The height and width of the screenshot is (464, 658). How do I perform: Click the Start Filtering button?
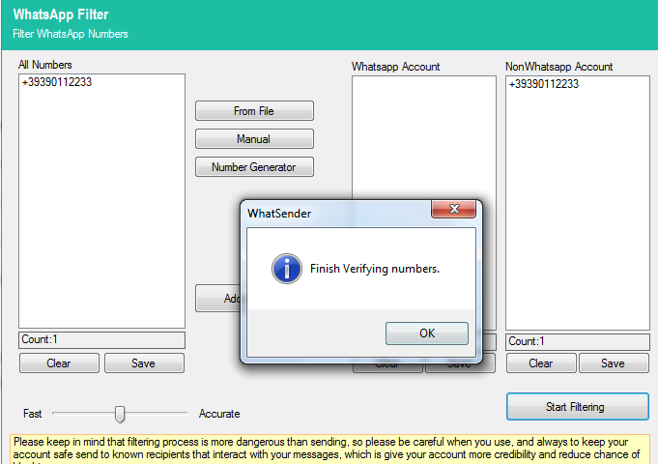pos(577,407)
